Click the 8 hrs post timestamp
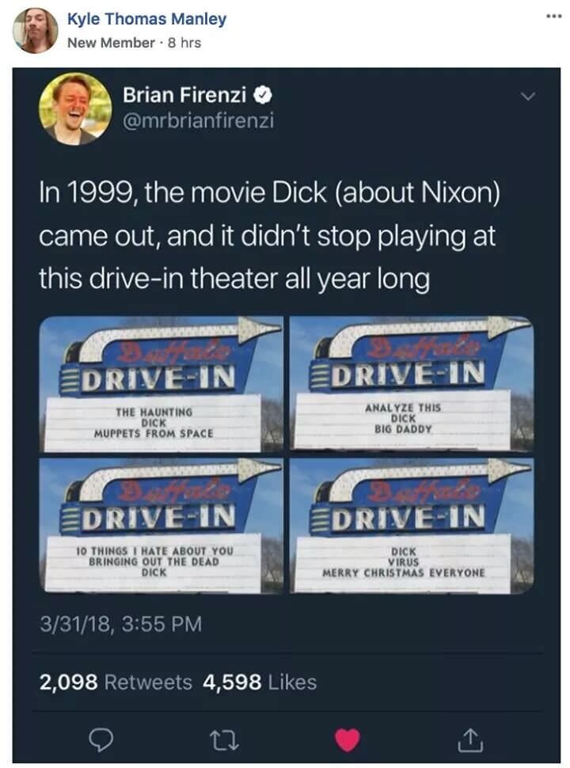 point(184,43)
